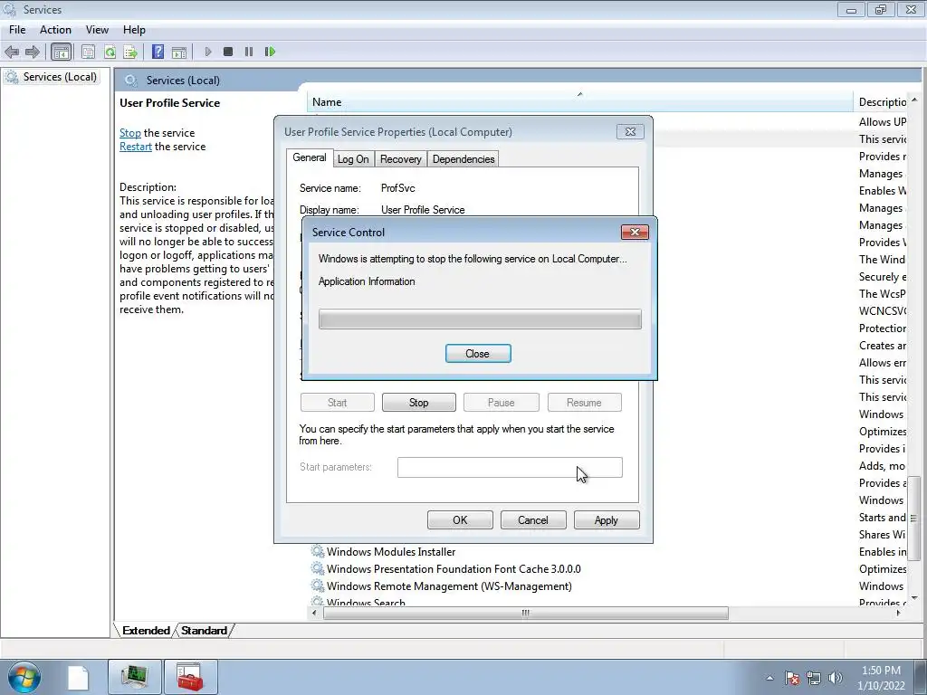Switch to the Recovery tab
927x695 pixels.
(401, 159)
